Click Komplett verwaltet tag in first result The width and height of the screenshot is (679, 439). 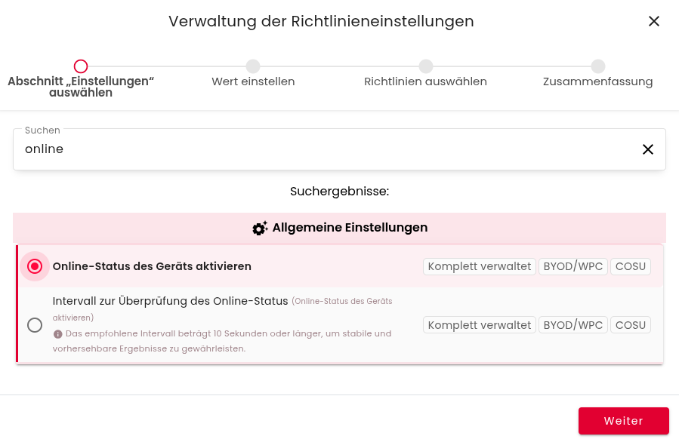[480, 266]
